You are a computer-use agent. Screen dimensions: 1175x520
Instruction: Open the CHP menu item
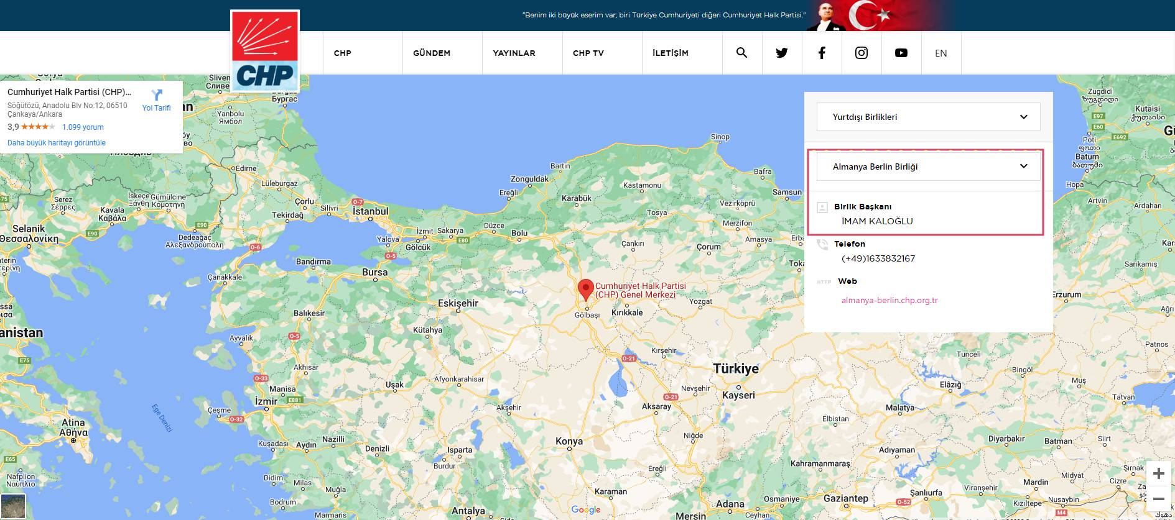[343, 53]
